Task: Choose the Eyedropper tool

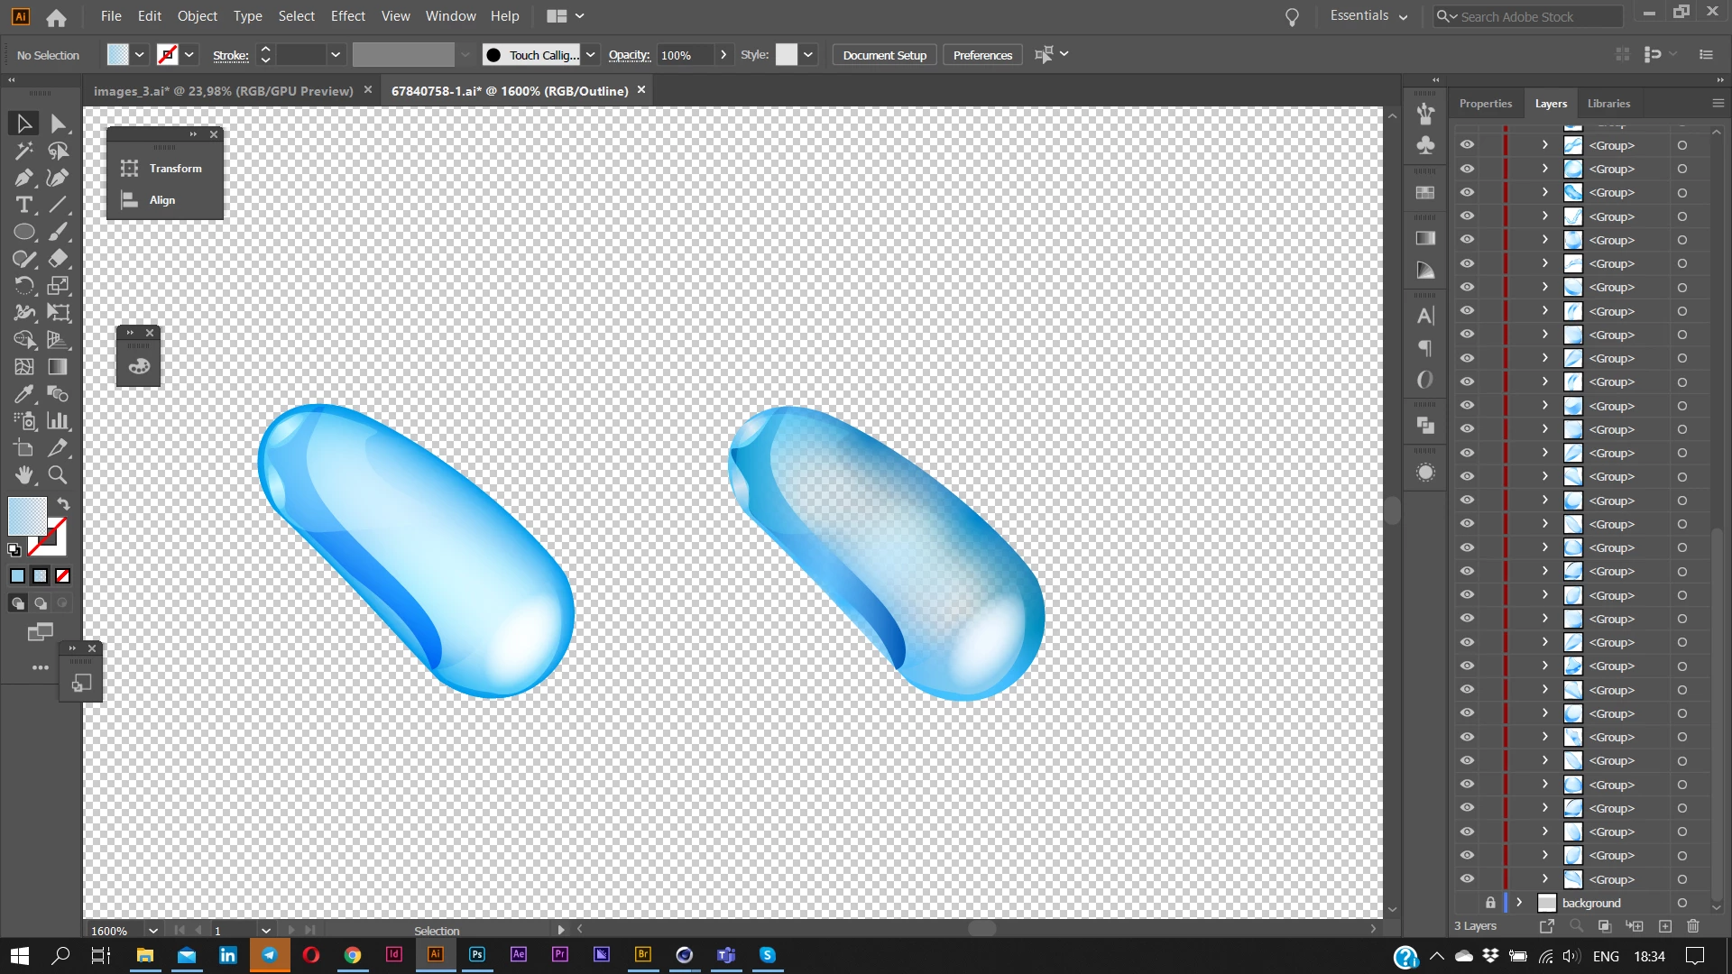Action: [23, 394]
